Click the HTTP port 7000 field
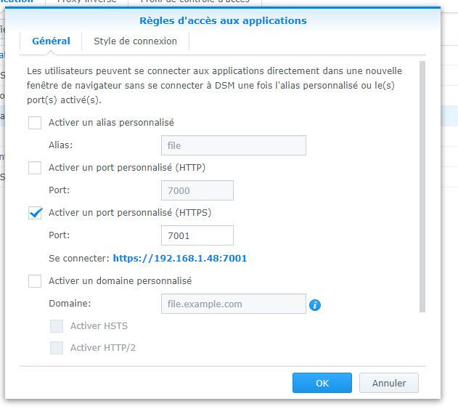The height and width of the screenshot is (409, 458). coord(197,190)
